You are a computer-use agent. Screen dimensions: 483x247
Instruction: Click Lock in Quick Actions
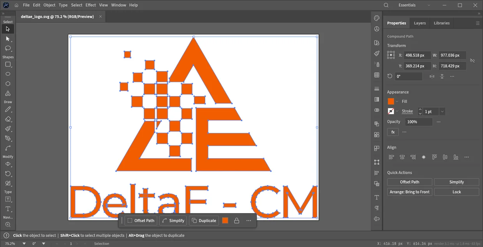[x=457, y=192]
